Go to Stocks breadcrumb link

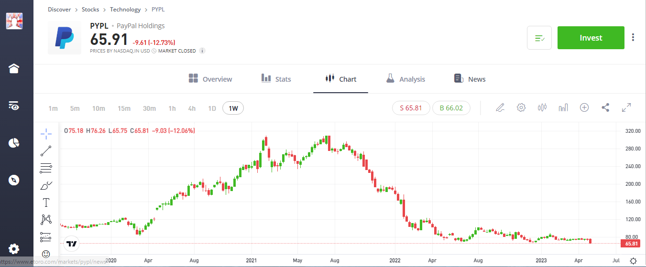pos(90,10)
